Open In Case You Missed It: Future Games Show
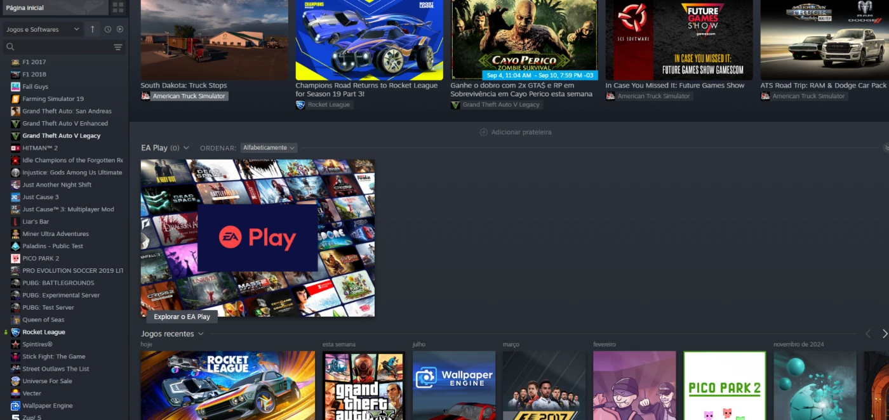Image resolution: width=889 pixels, height=420 pixels. click(x=675, y=86)
